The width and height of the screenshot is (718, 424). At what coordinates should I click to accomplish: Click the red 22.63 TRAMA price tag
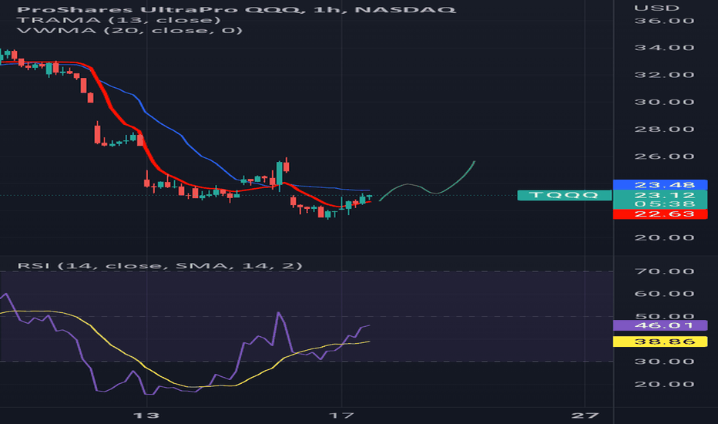(x=660, y=214)
